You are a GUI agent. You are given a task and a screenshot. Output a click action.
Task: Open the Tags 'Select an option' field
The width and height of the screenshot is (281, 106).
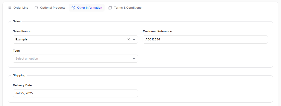75,59
